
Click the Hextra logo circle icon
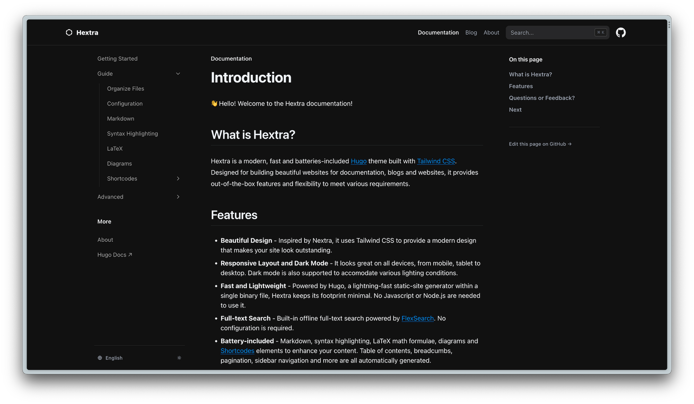click(x=69, y=33)
